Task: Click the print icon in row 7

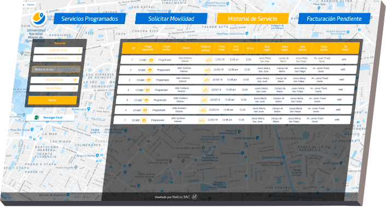Action: tap(144, 120)
